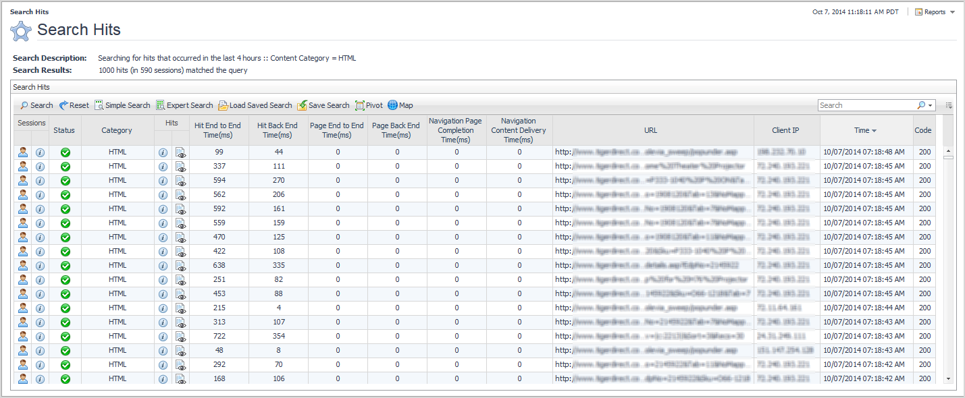Screen dimensions: 965x398
Task: Click Save Search in toolbar
Action: tap(323, 105)
